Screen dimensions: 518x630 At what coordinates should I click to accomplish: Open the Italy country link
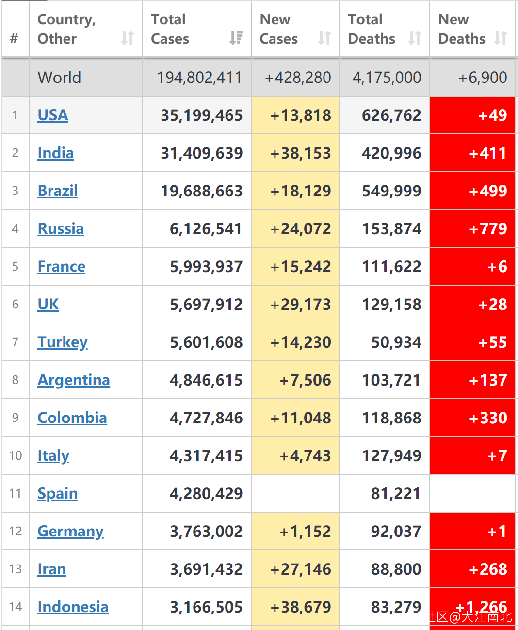pyautogui.click(x=53, y=455)
